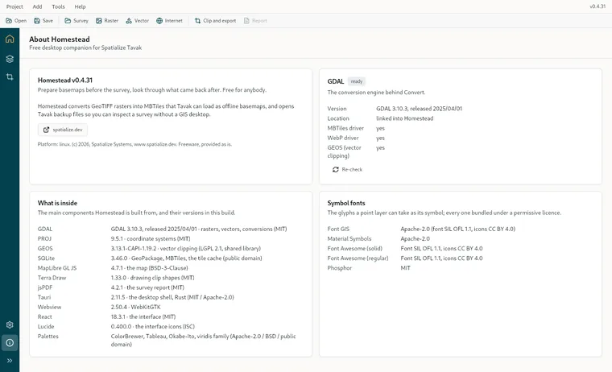Click the Material Symbols row label
Screen dimensions: 612x372
click(x=349, y=238)
